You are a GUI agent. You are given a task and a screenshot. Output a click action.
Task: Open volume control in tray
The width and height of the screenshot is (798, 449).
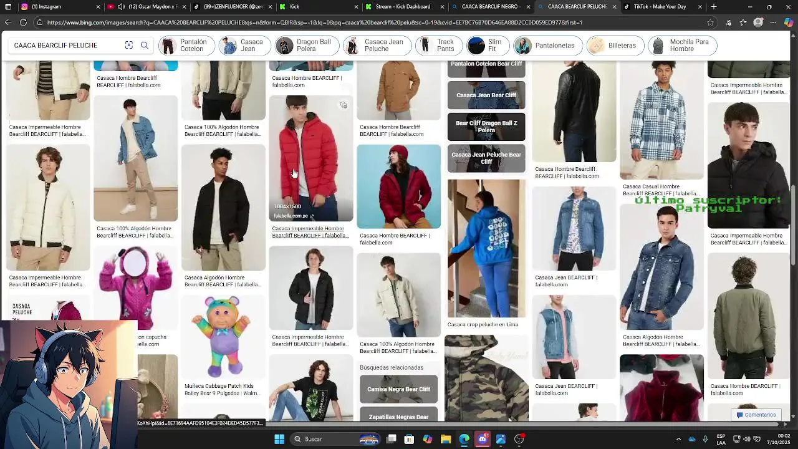748,439
